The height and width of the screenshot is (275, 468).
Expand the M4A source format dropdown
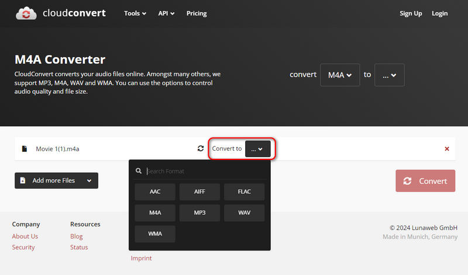(340, 75)
